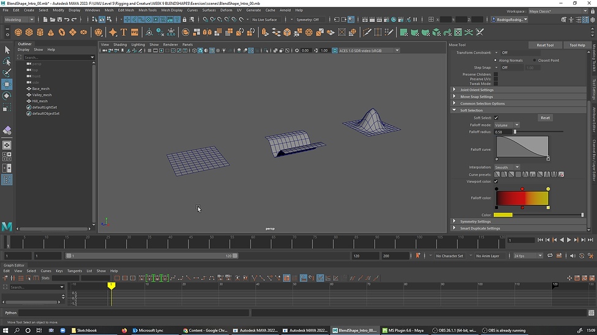Click the yellow Color swatch
Screen dimensions: 597x335
click(x=503, y=215)
